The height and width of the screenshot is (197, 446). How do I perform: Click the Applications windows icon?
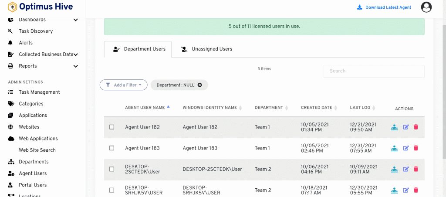point(10,115)
